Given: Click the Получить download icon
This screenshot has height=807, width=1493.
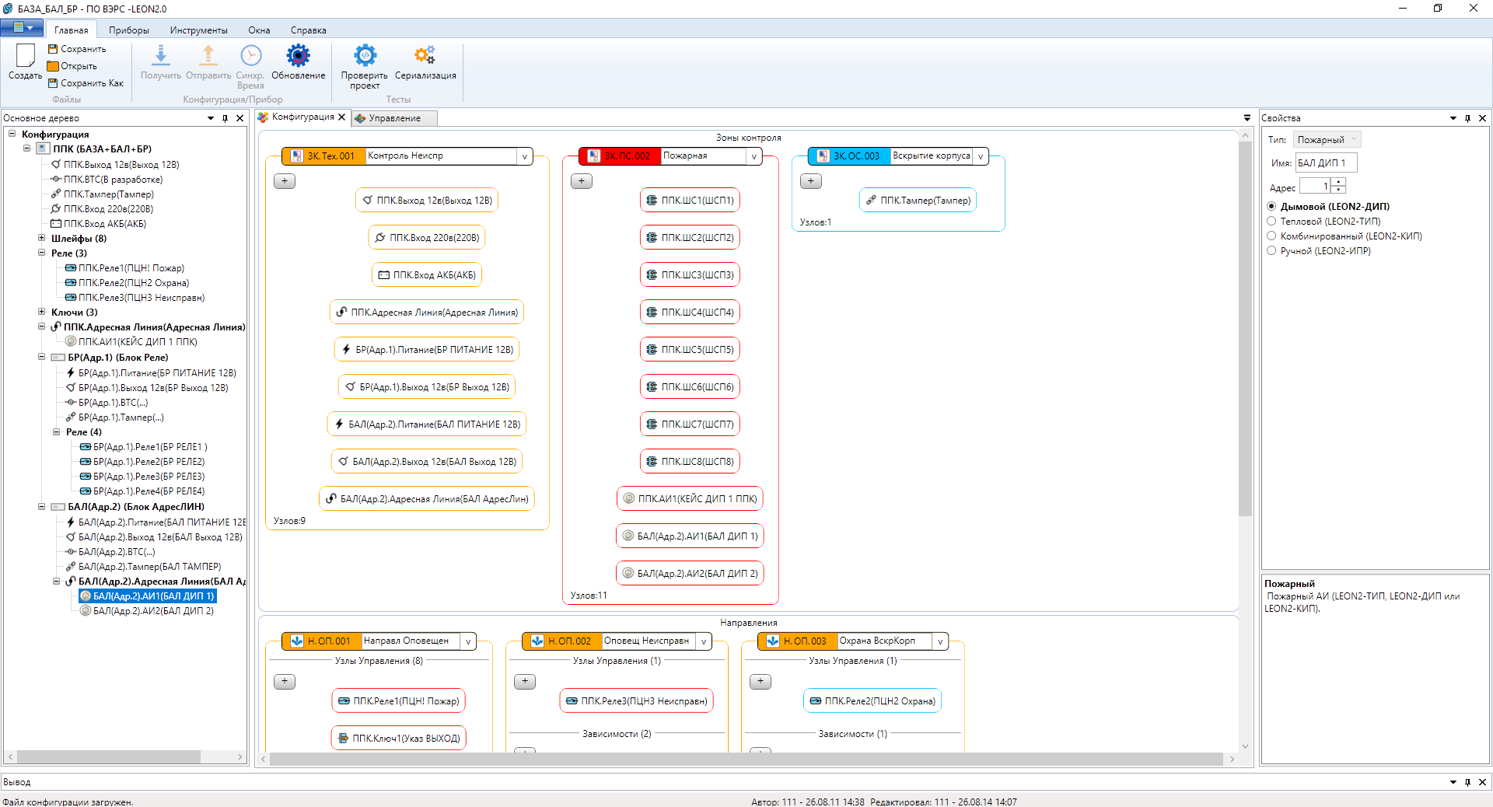Looking at the screenshot, I should (x=160, y=55).
